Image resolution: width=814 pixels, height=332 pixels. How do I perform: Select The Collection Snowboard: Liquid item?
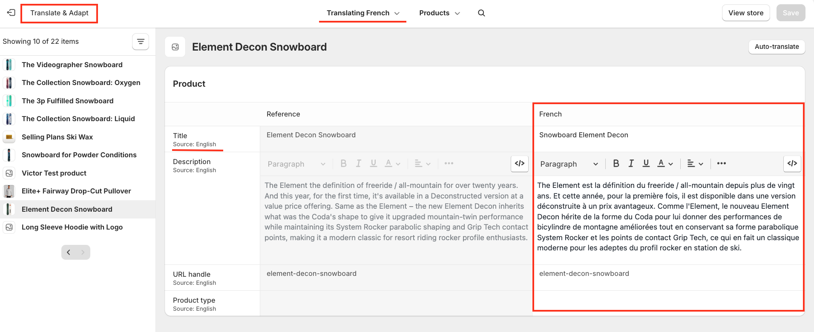(x=78, y=119)
